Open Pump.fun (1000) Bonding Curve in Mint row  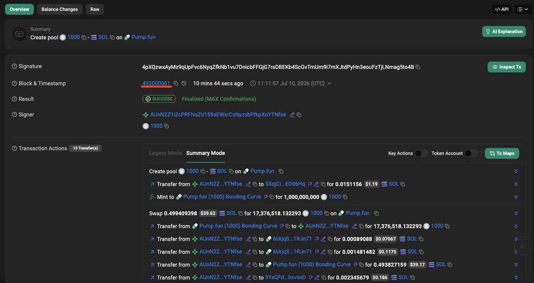coord(222,197)
